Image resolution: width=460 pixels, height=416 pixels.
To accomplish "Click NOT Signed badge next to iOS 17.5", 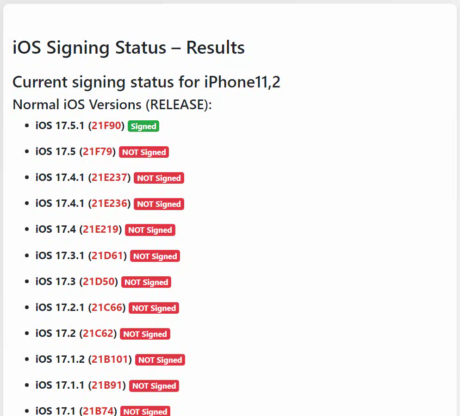I will pos(144,152).
